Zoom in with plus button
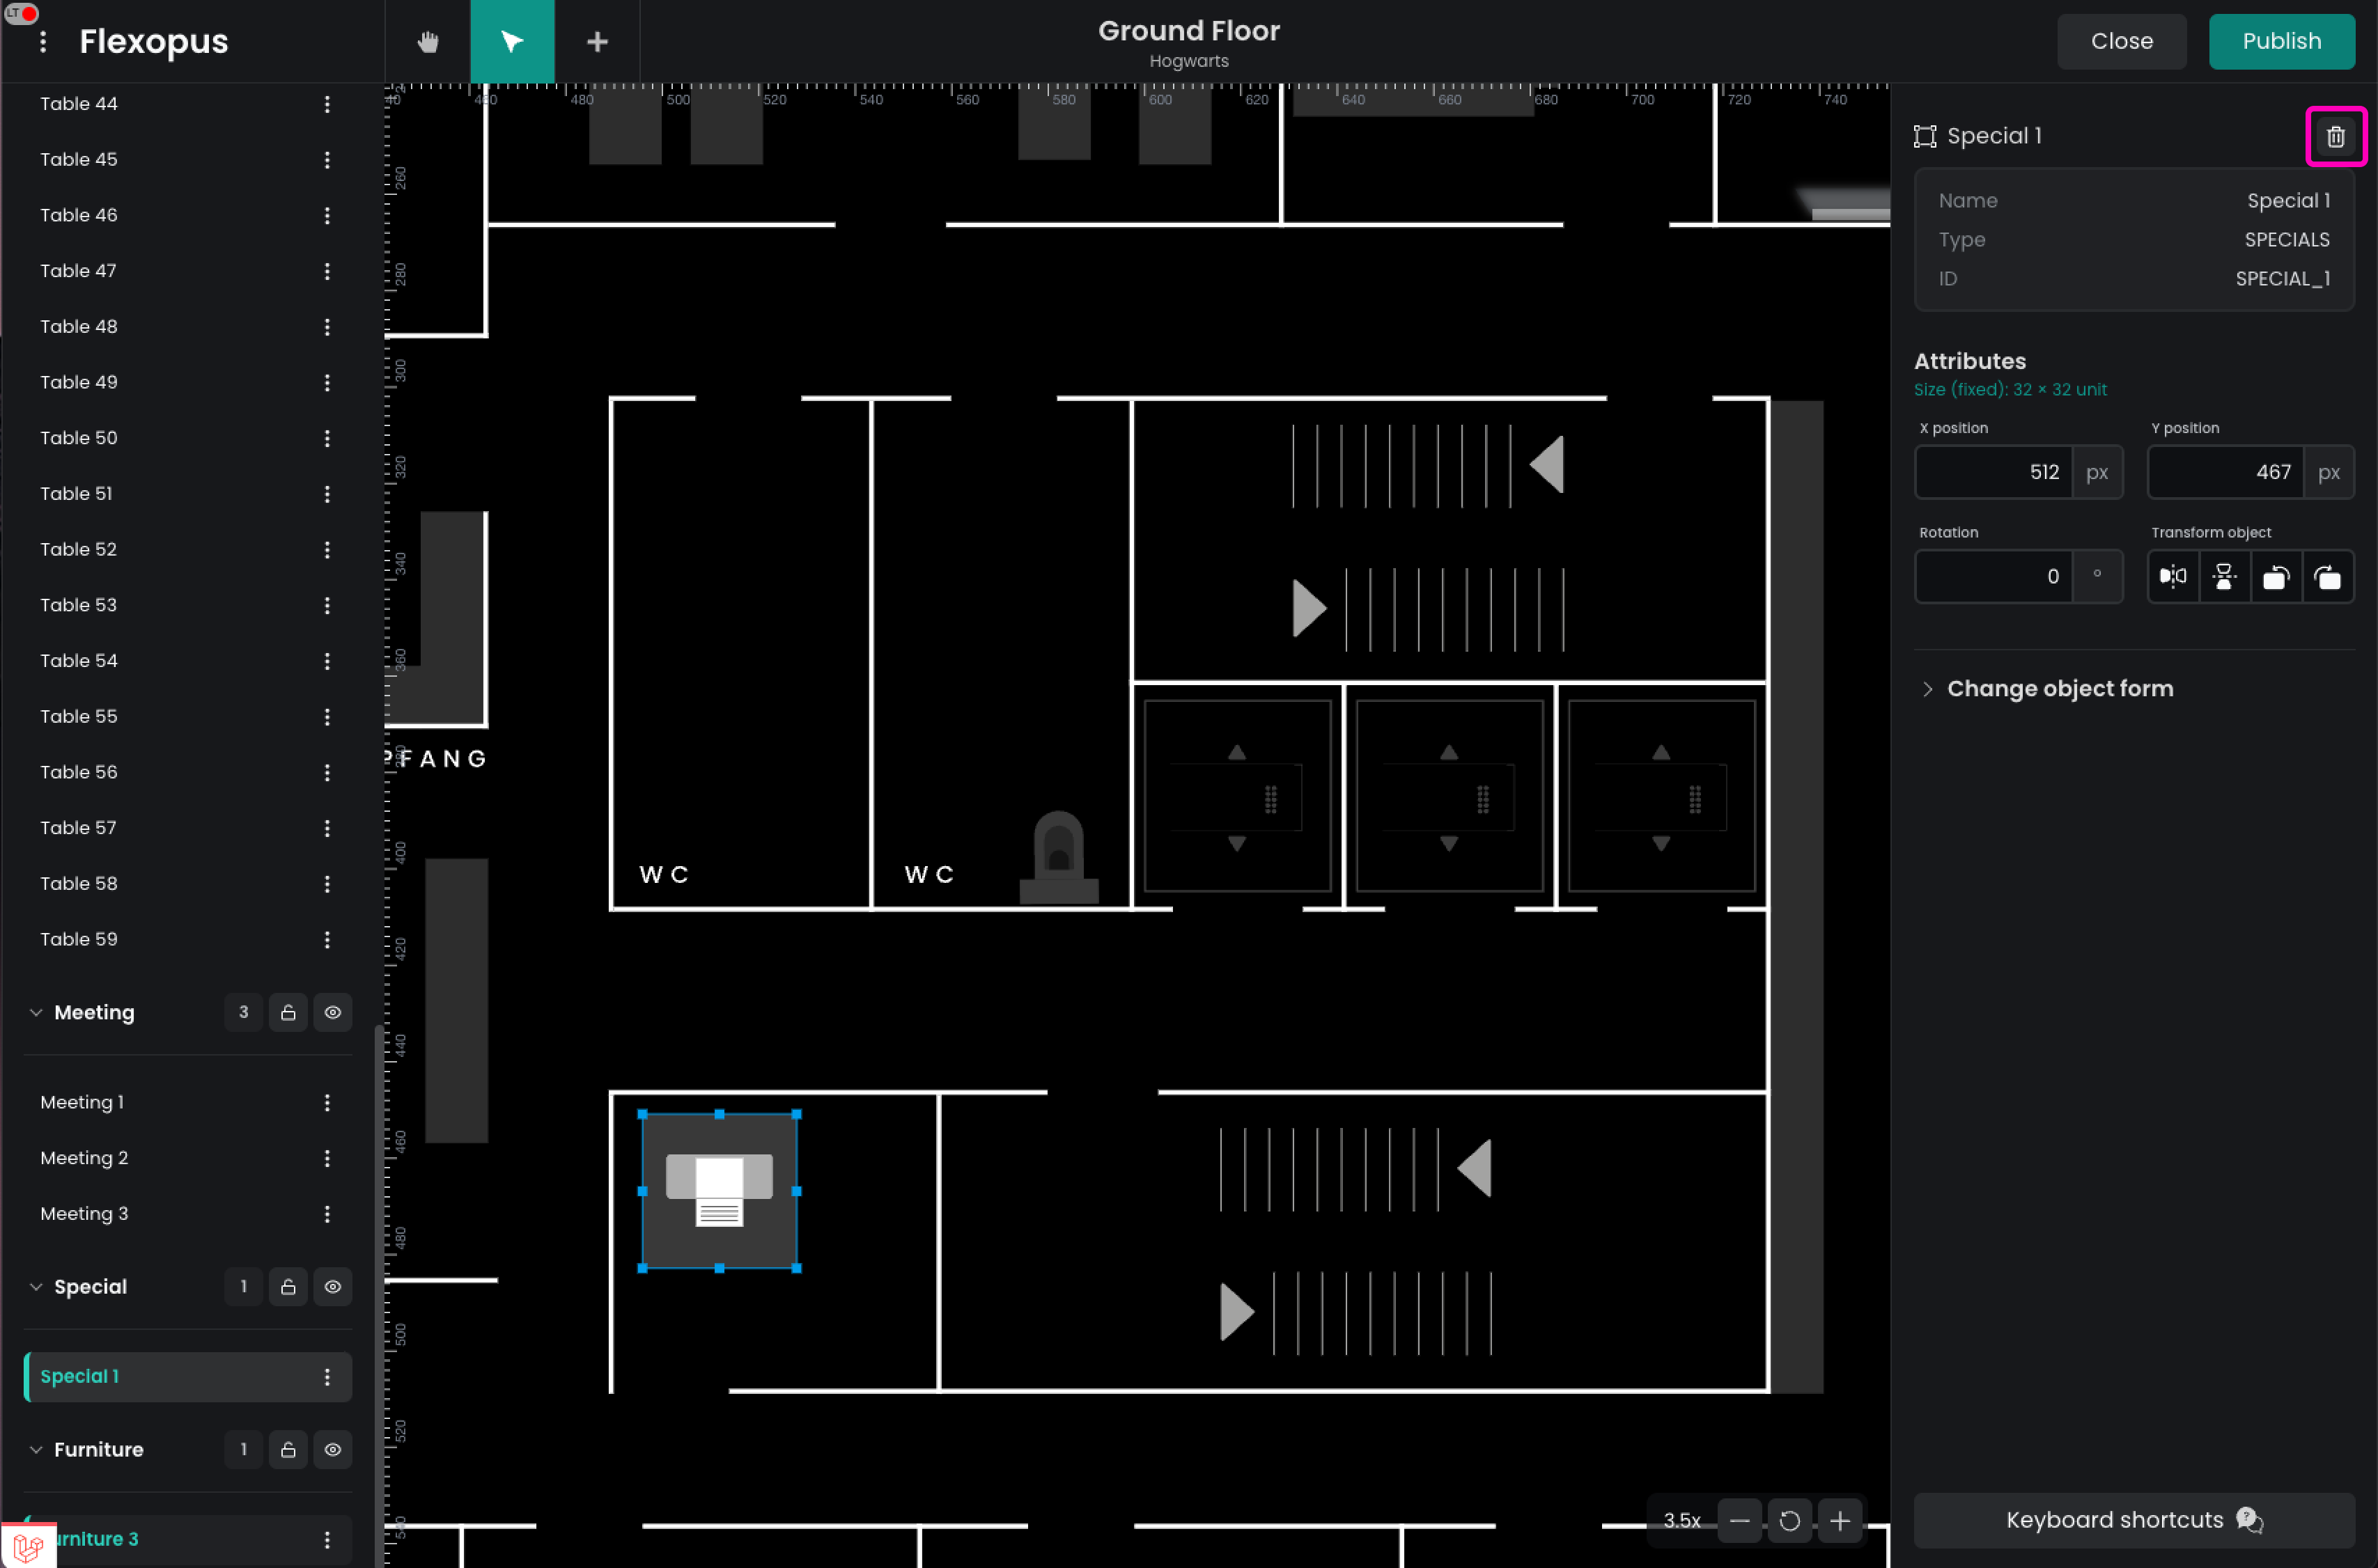The width and height of the screenshot is (2378, 1568). 1839,1520
